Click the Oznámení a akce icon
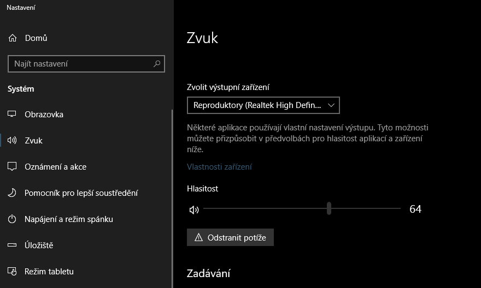481x288 pixels. click(x=12, y=167)
